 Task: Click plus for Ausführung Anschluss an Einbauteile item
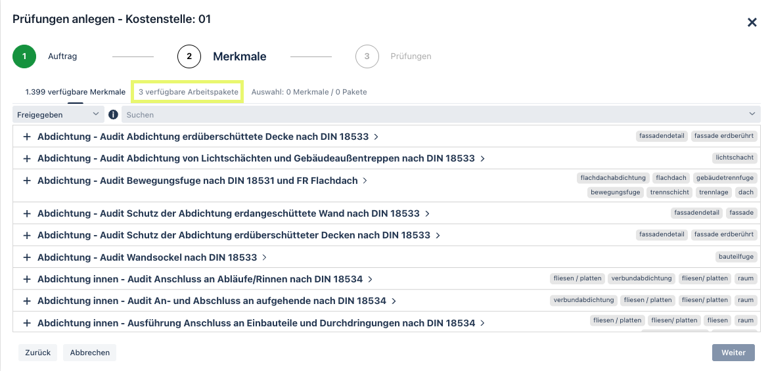click(27, 323)
